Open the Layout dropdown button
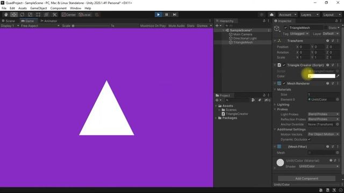 332,14
